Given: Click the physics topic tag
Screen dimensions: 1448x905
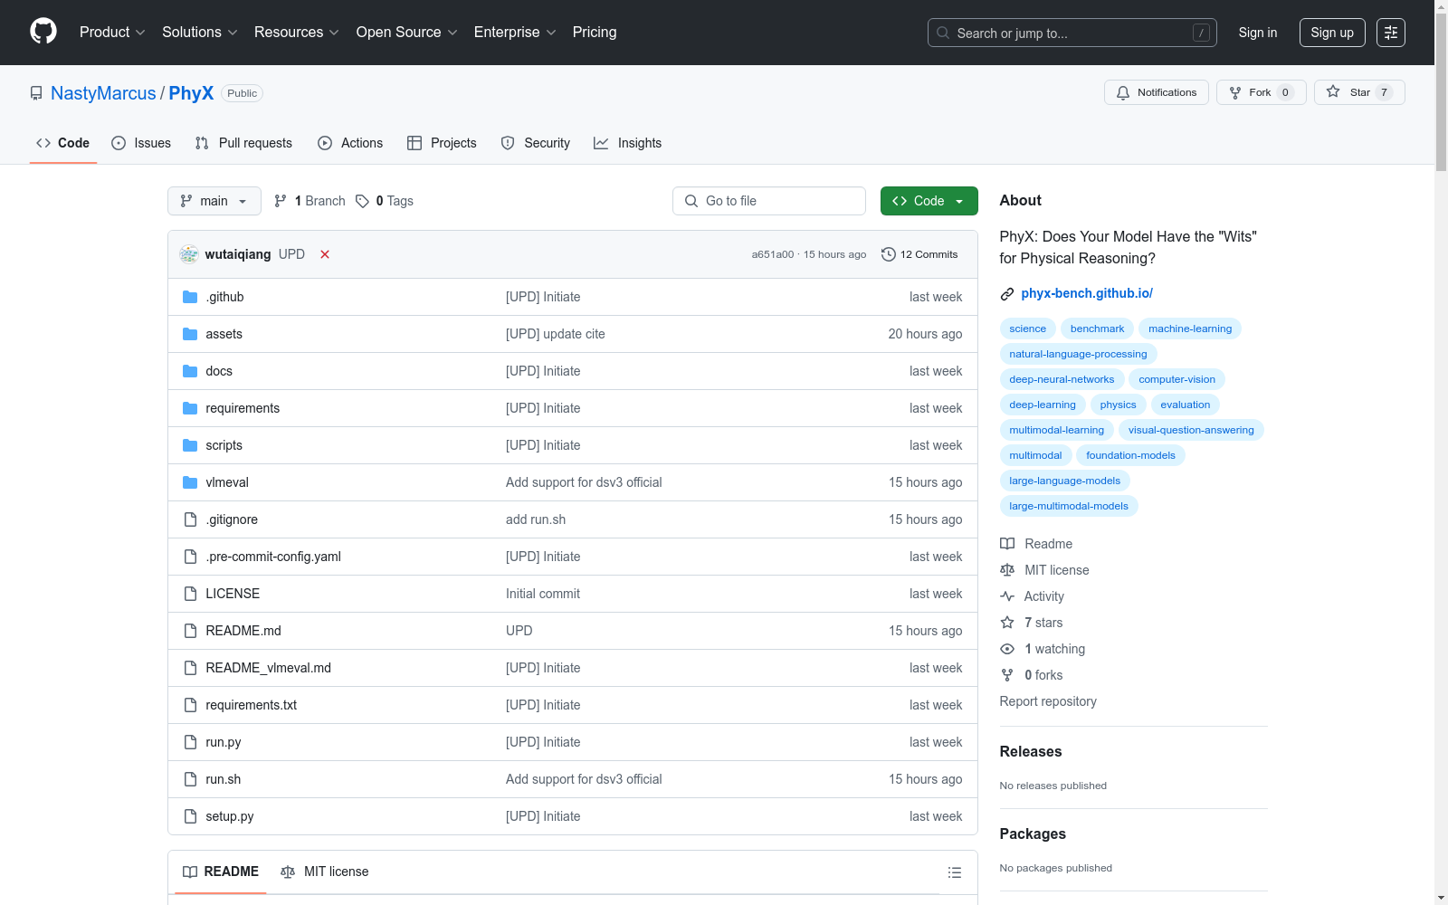Looking at the screenshot, I should tap(1118, 405).
